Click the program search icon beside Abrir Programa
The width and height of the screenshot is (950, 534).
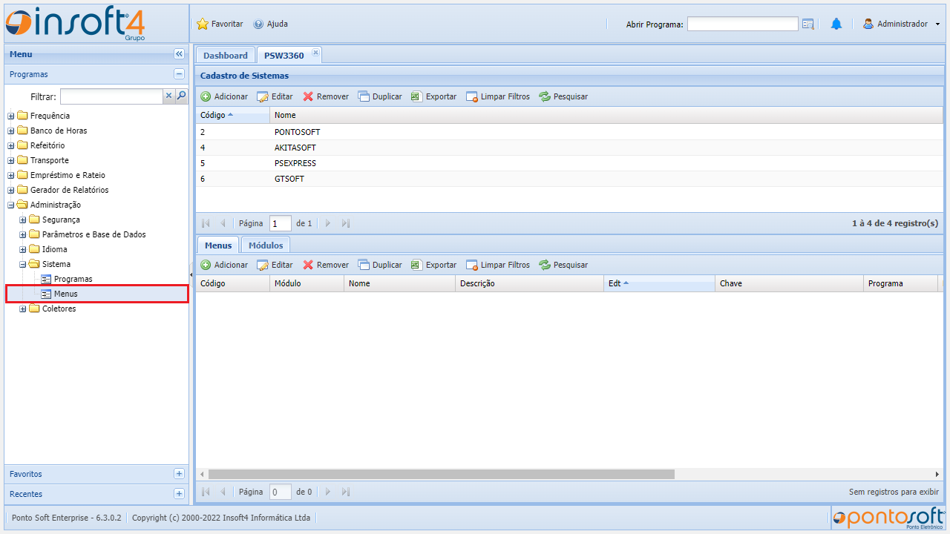[808, 24]
